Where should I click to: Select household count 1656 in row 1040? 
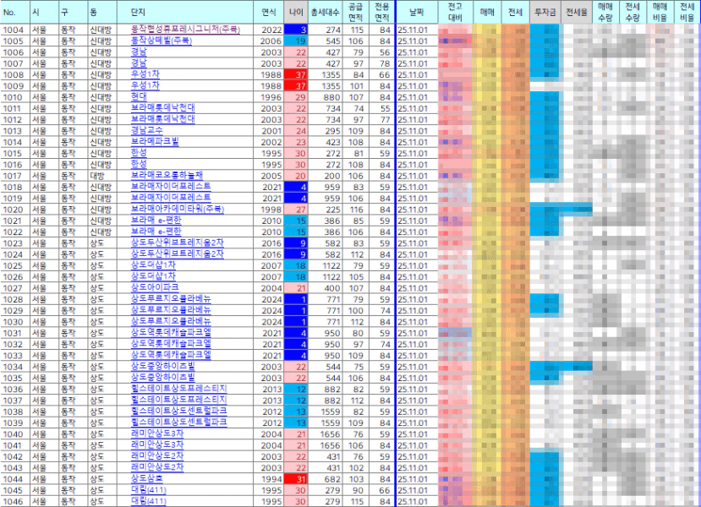click(x=325, y=433)
